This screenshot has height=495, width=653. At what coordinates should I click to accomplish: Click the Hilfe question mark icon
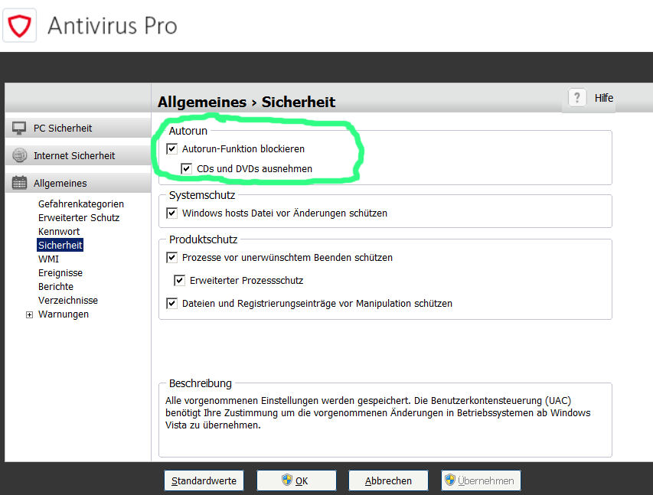coord(576,98)
